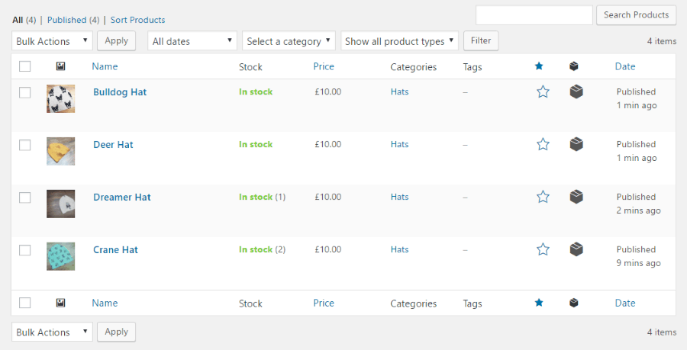The width and height of the screenshot is (687, 350).
Task: Sort by Date in footer row
Action: click(625, 303)
